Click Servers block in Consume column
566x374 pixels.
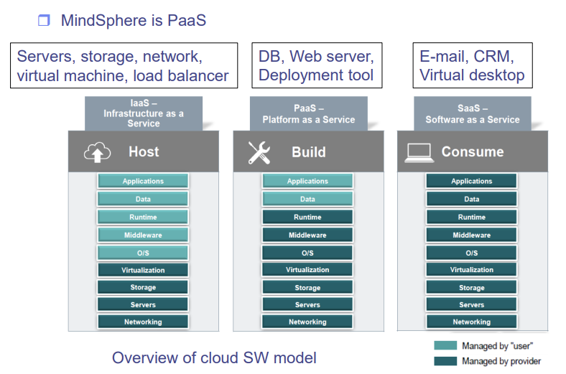(x=471, y=305)
